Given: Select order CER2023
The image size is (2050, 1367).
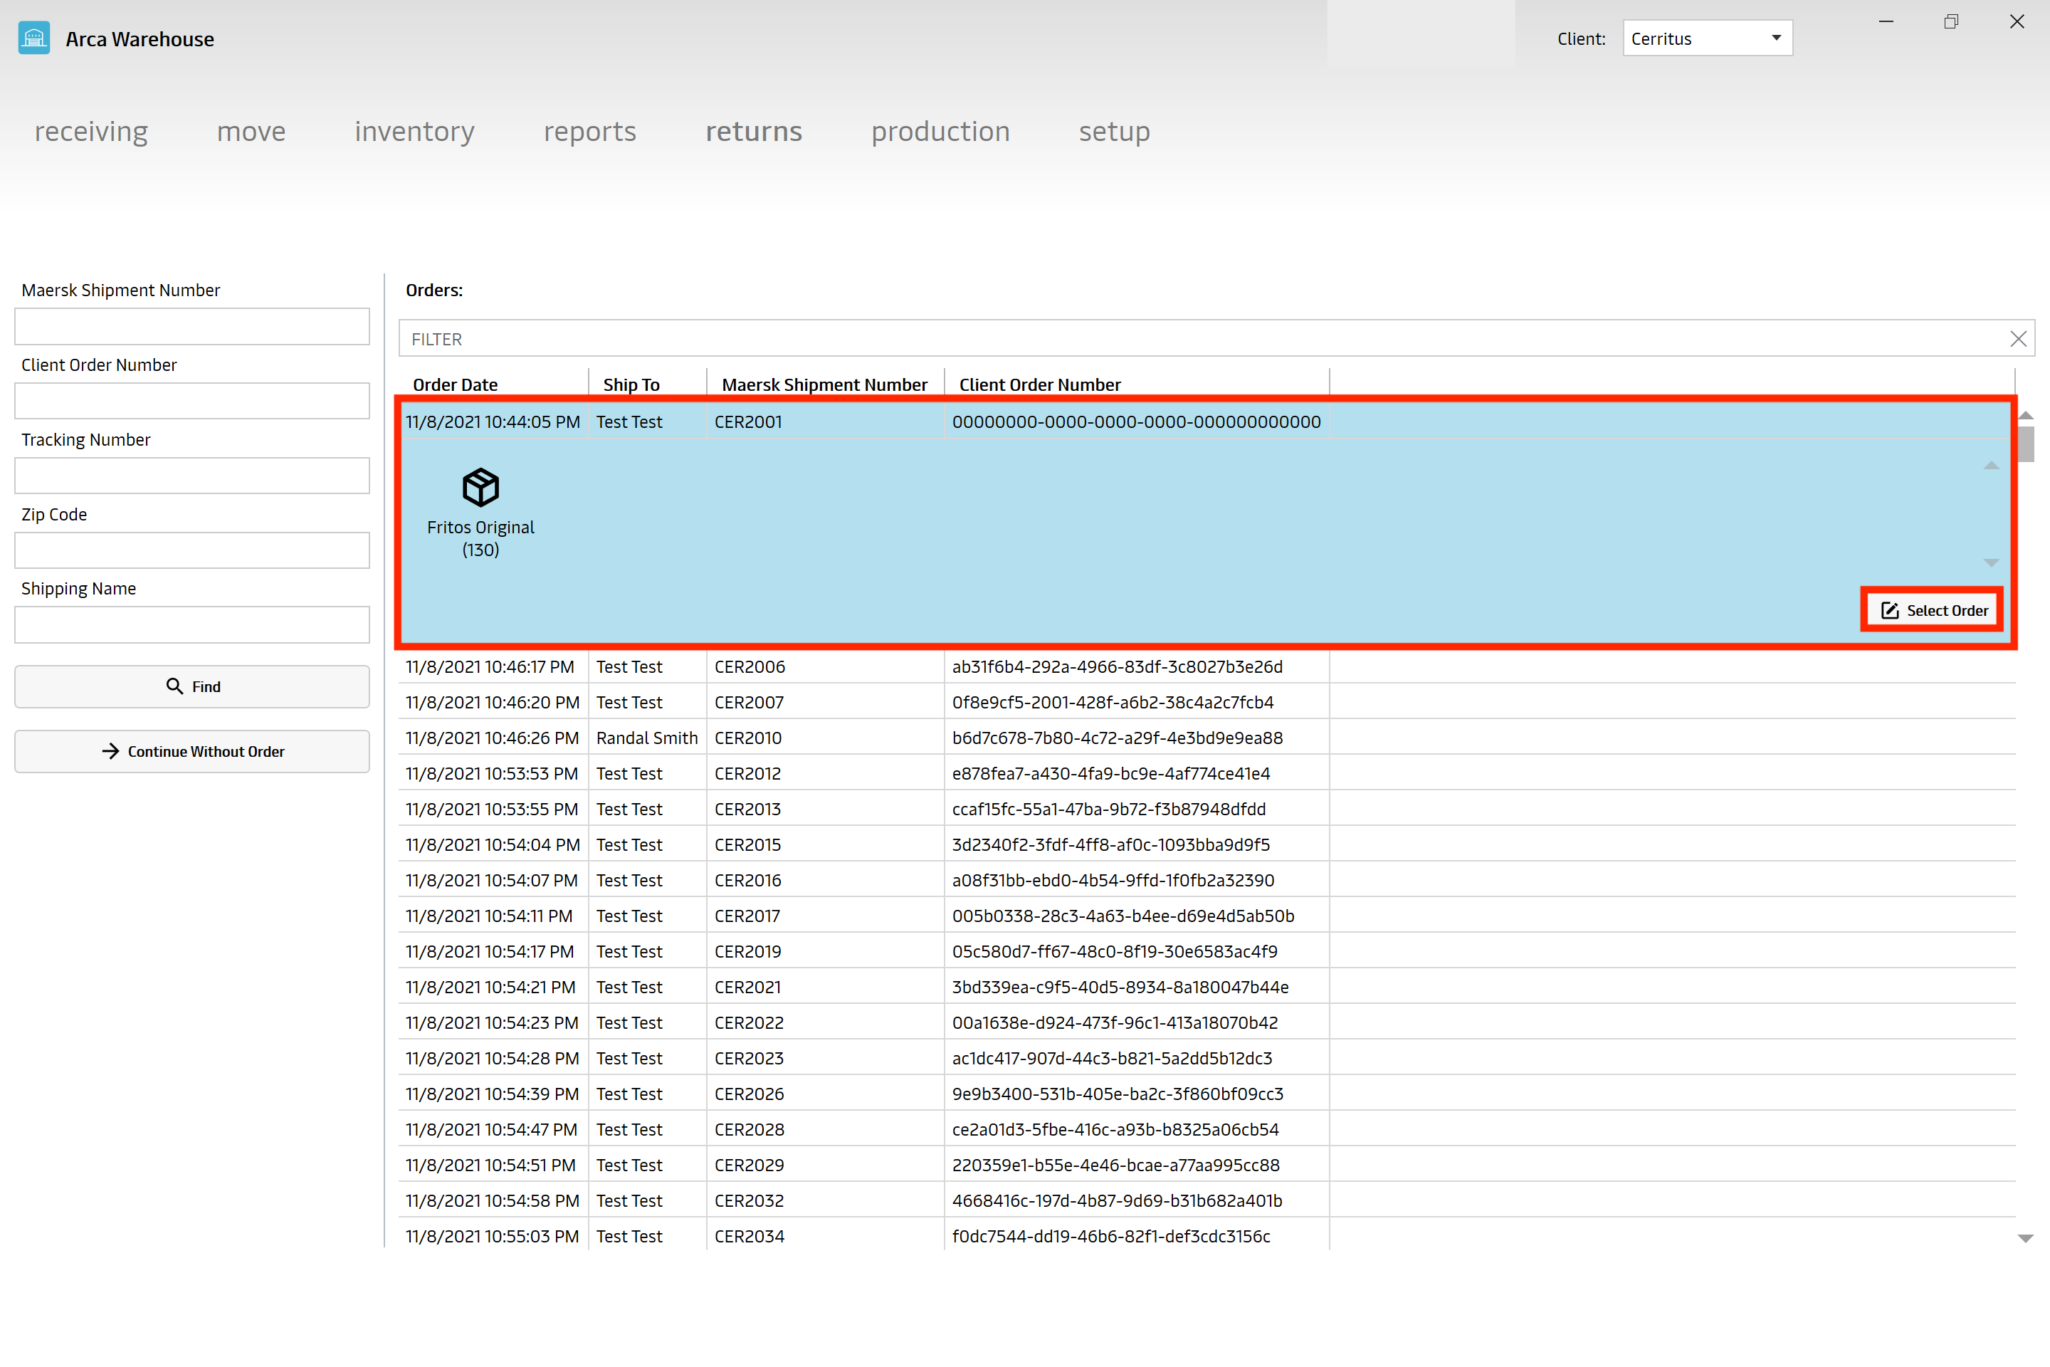Looking at the screenshot, I should point(1207,1059).
